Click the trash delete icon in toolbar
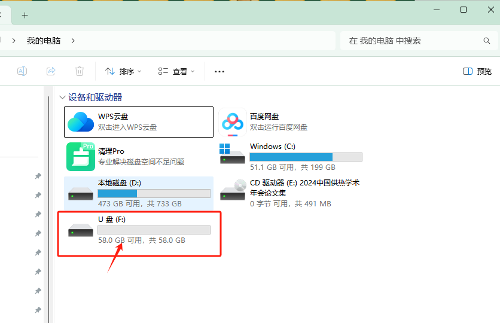 80,71
